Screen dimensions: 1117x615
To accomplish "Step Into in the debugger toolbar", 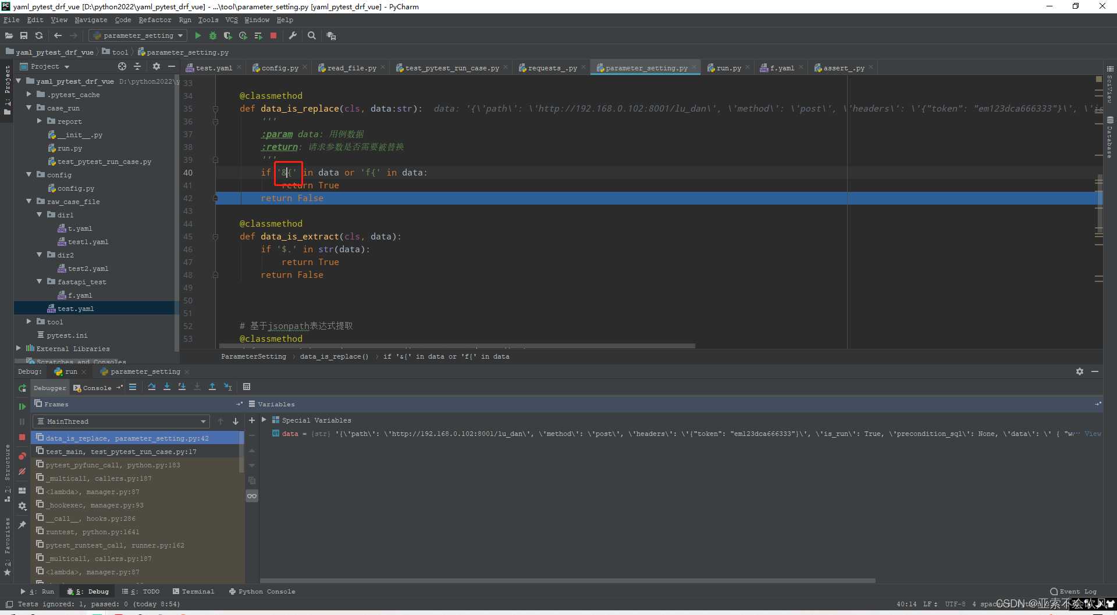I will [167, 387].
